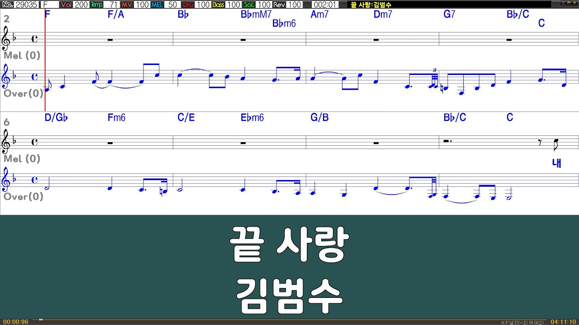Click the D/G♭ chord symbol
The width and height of the screenshot is (579, 325).
(x=56, y=118)
